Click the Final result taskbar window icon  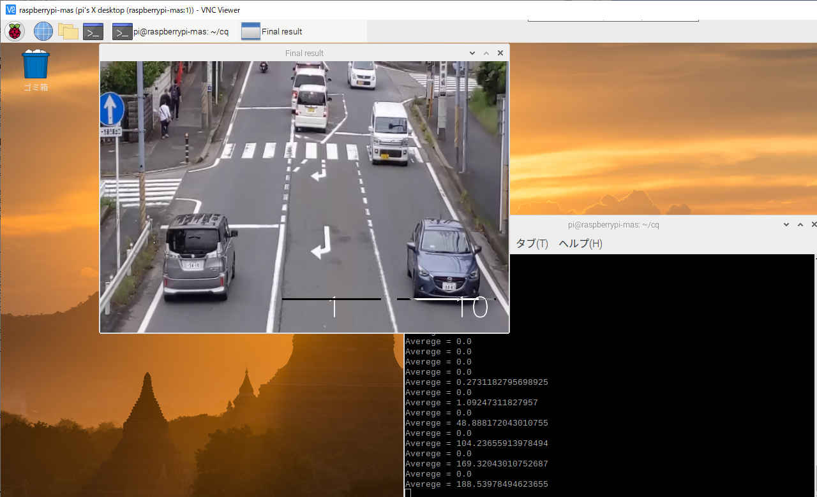point(251,31)
